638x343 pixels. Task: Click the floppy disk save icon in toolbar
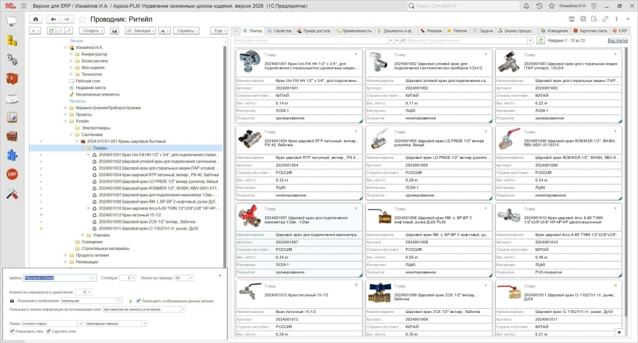click(115, 31)
